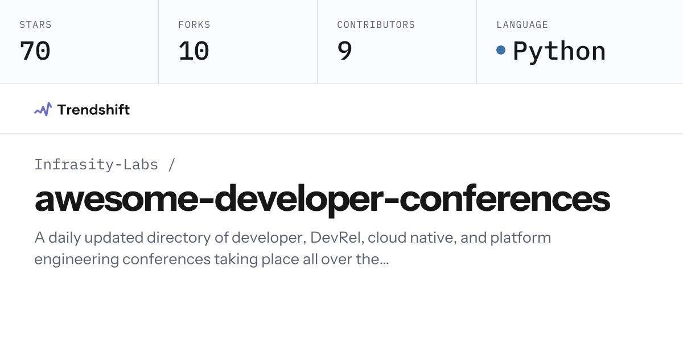683x358 pixels.
Task: Select the Python language value
Action: coord(559,51)
